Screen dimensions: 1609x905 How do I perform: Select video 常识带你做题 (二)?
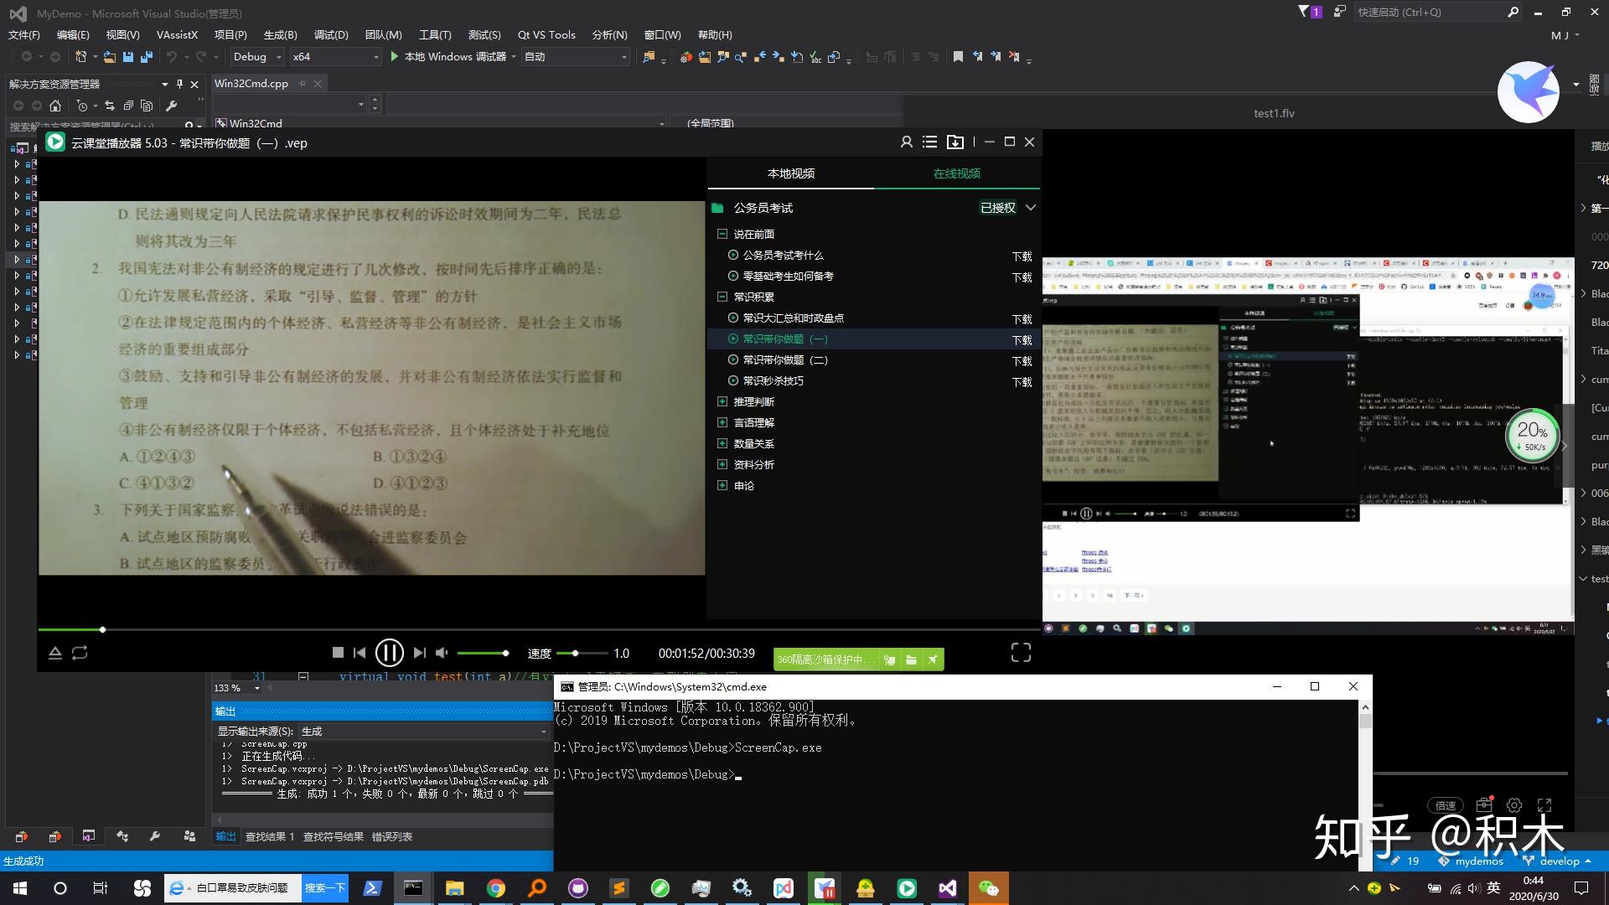point(784,359)
